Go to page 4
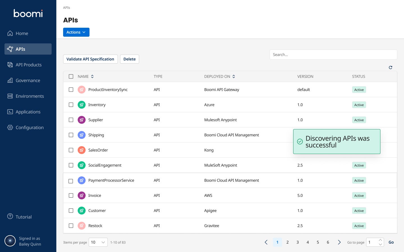The height and width of the screenshot is (252, 404). pyautogui.click(x=308, y=242)
